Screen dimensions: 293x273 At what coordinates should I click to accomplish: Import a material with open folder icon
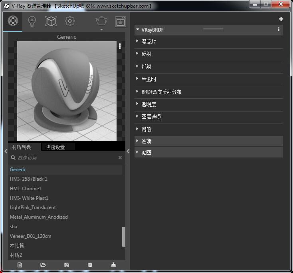point(43,265)
